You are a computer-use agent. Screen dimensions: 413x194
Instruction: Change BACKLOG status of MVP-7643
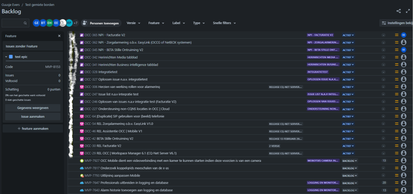coord(349,190)
